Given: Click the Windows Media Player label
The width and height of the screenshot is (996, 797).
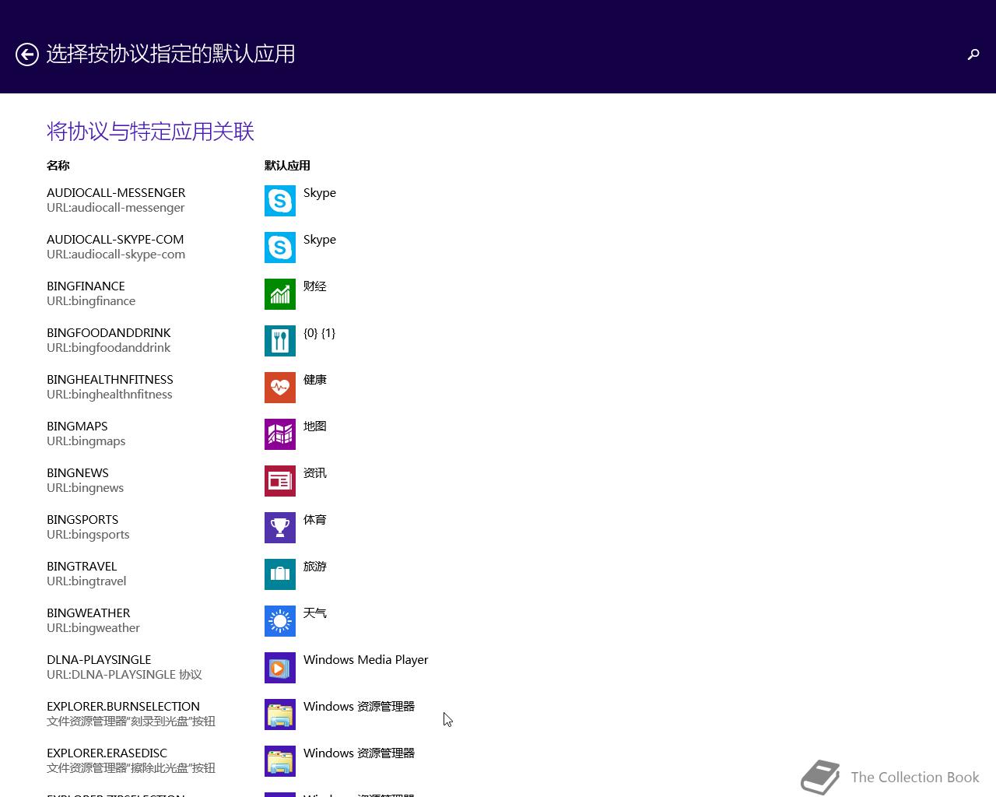Looking at the screenshot, I should 366,660.
